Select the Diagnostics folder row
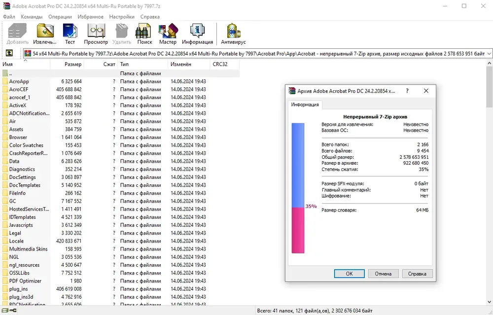Image resolution: width=493 pixels, height=315 pixels. [x=120, y=169]
